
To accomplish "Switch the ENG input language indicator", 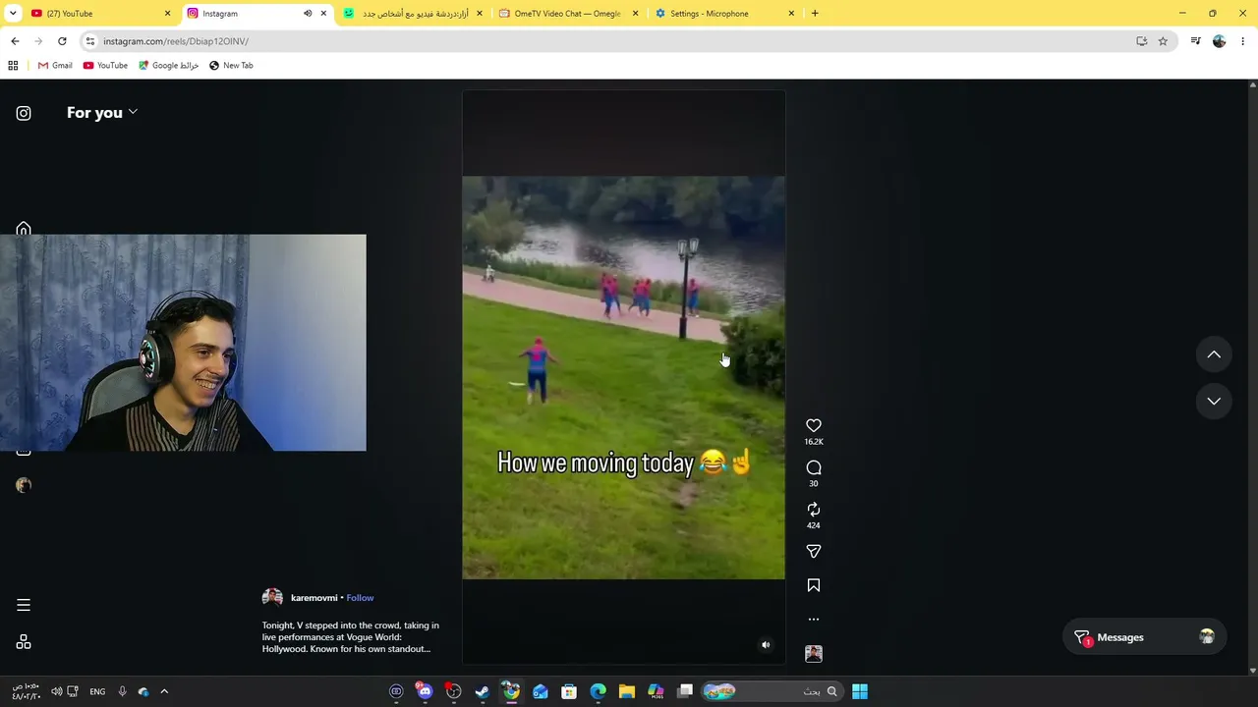I will point(97,691).
